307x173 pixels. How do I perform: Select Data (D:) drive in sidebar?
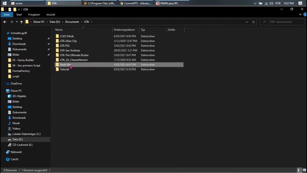click(18, 139)
